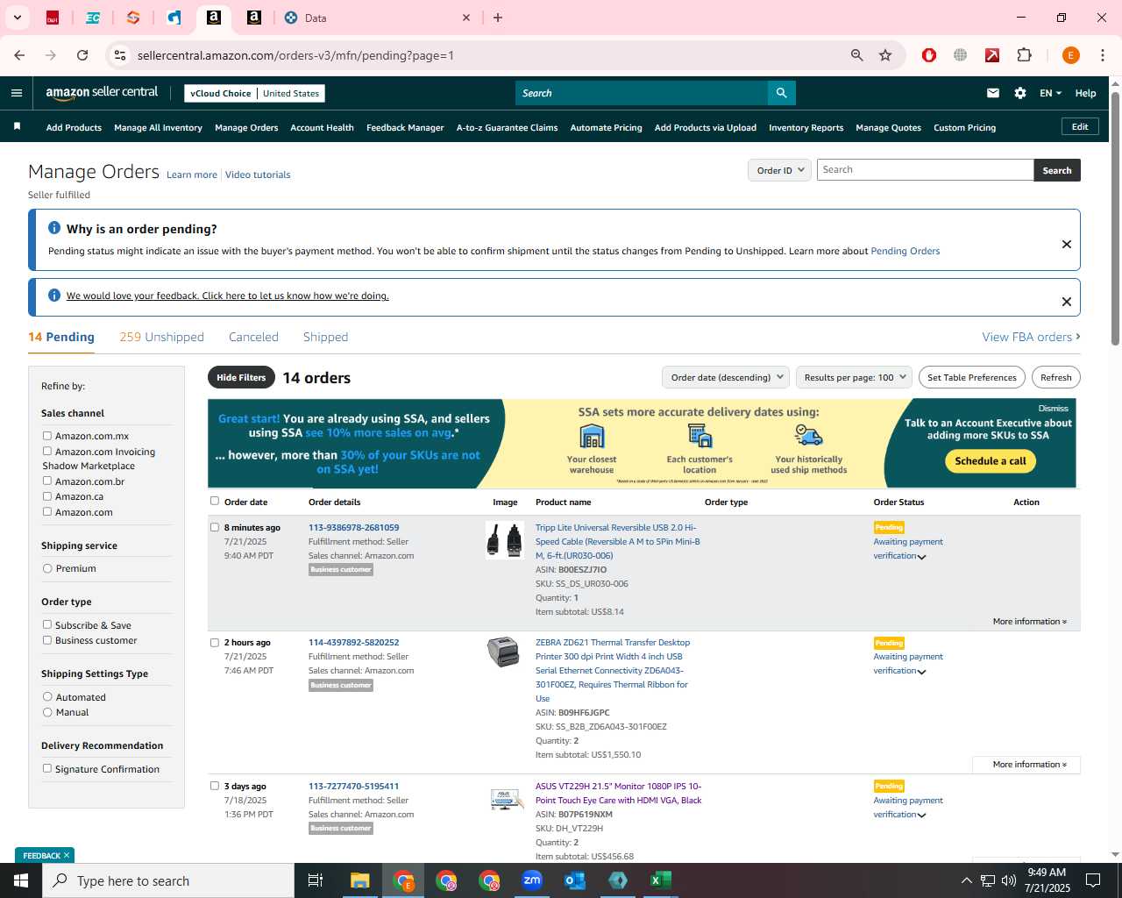Check the Business customer order type filter
The image size is (1122, 898).
(47, 639)
